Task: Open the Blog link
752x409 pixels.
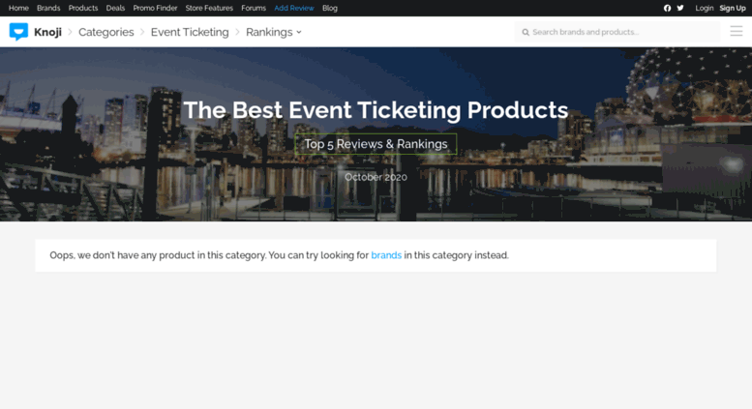Action: (x=330, y=8)
